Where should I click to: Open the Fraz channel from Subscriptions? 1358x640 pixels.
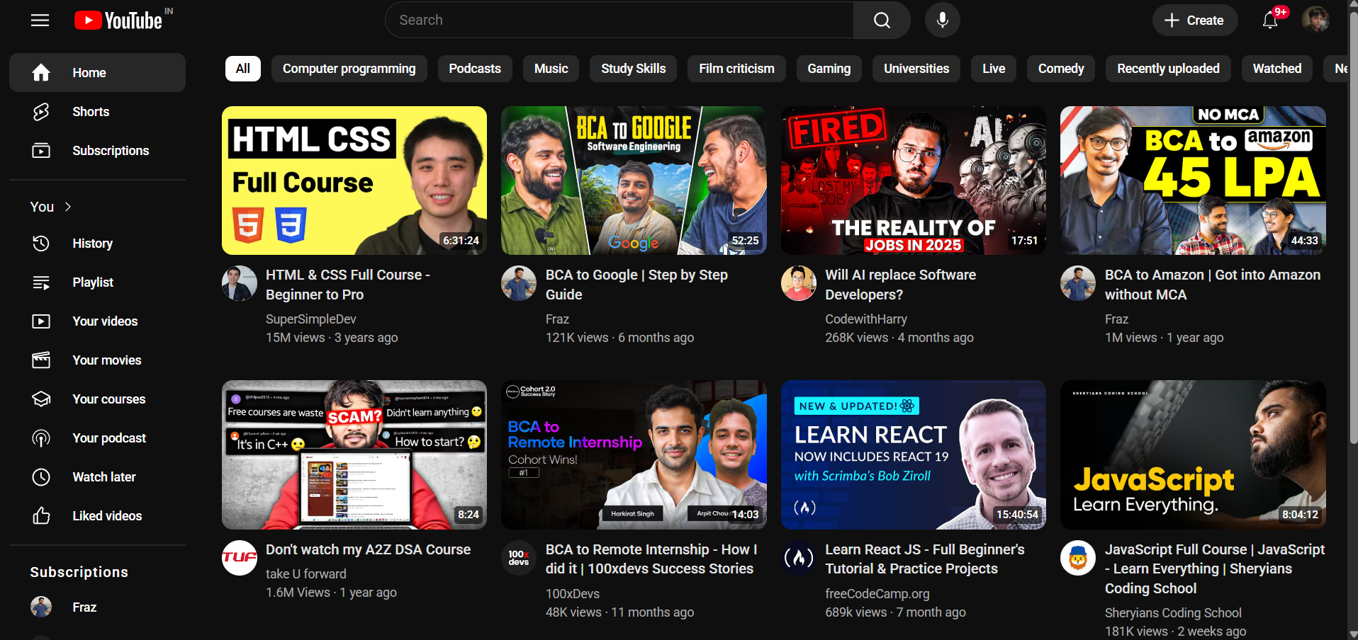pos(84,607)
